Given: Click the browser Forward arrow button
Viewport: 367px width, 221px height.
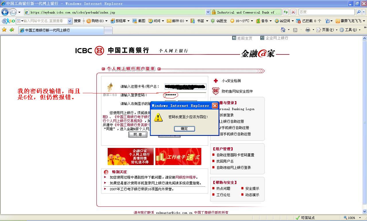Looking at the screenshot, I should (x=13, y=12).
